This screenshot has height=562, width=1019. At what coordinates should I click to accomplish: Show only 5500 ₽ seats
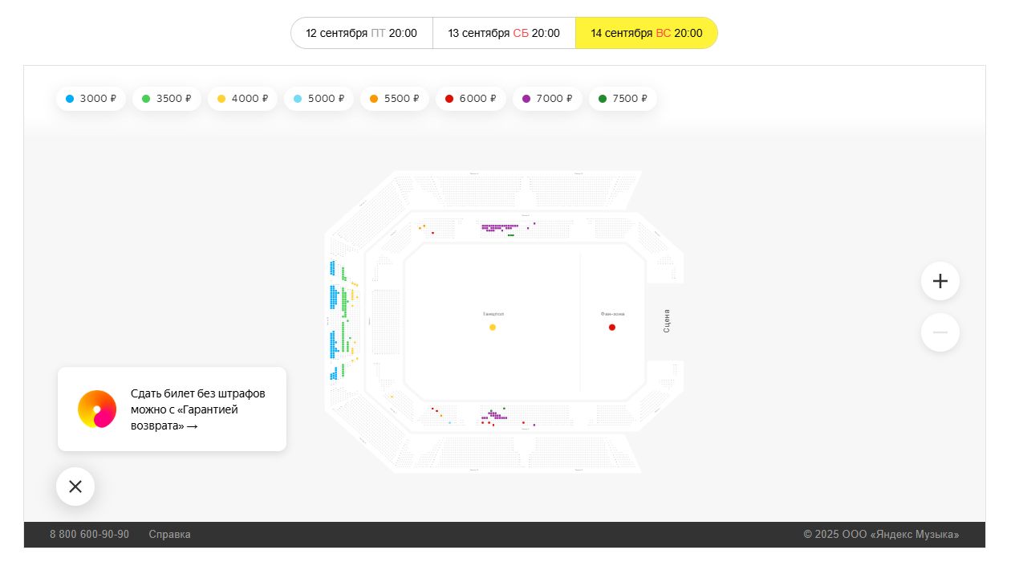coord(395,99)
